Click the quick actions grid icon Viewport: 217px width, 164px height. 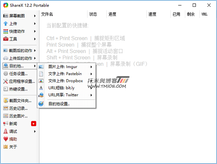[6, 31]
